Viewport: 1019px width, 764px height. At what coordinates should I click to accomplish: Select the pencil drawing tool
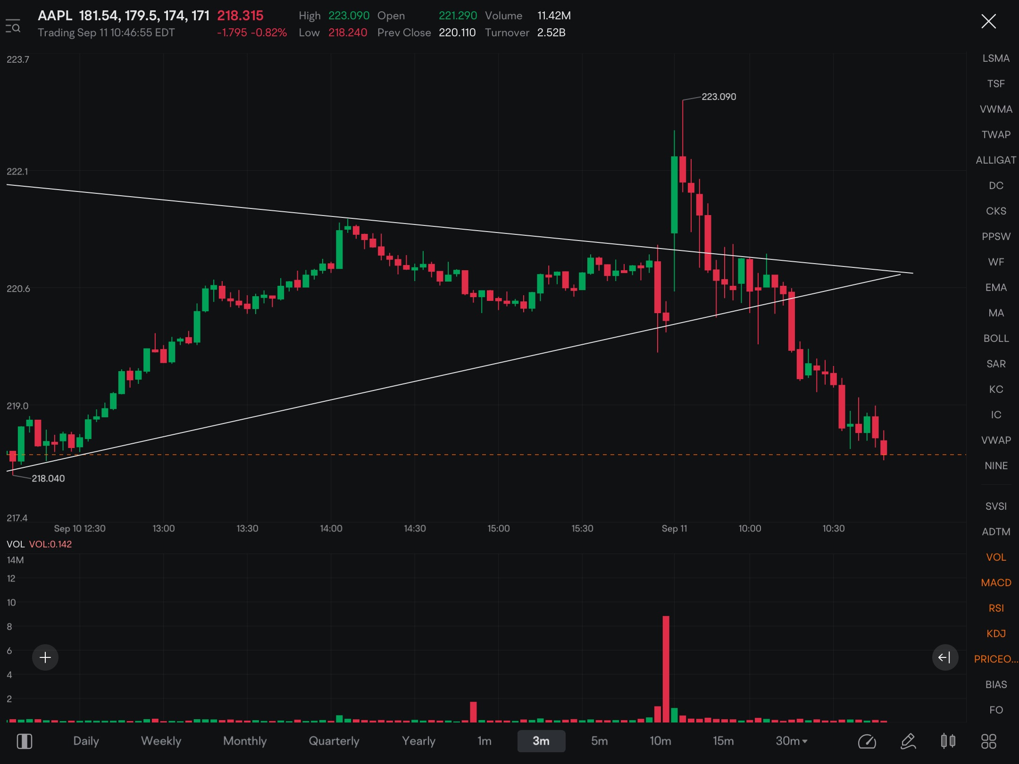coord(908,741)
